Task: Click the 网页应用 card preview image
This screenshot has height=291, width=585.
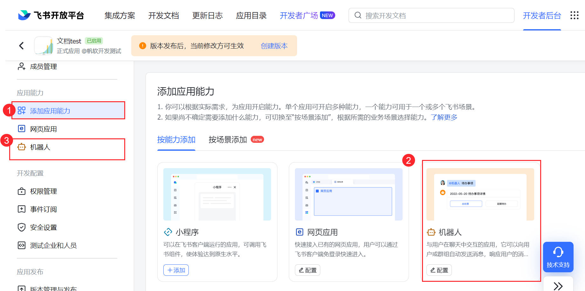Action: point(349,194)
